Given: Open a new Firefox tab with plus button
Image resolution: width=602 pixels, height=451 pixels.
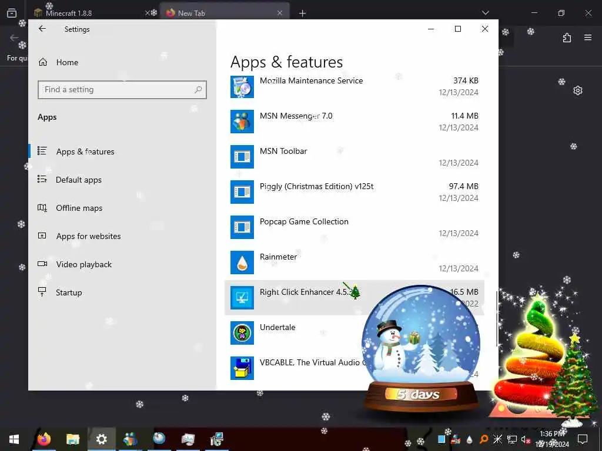Looking at the screenshot, I should [303, 14].
